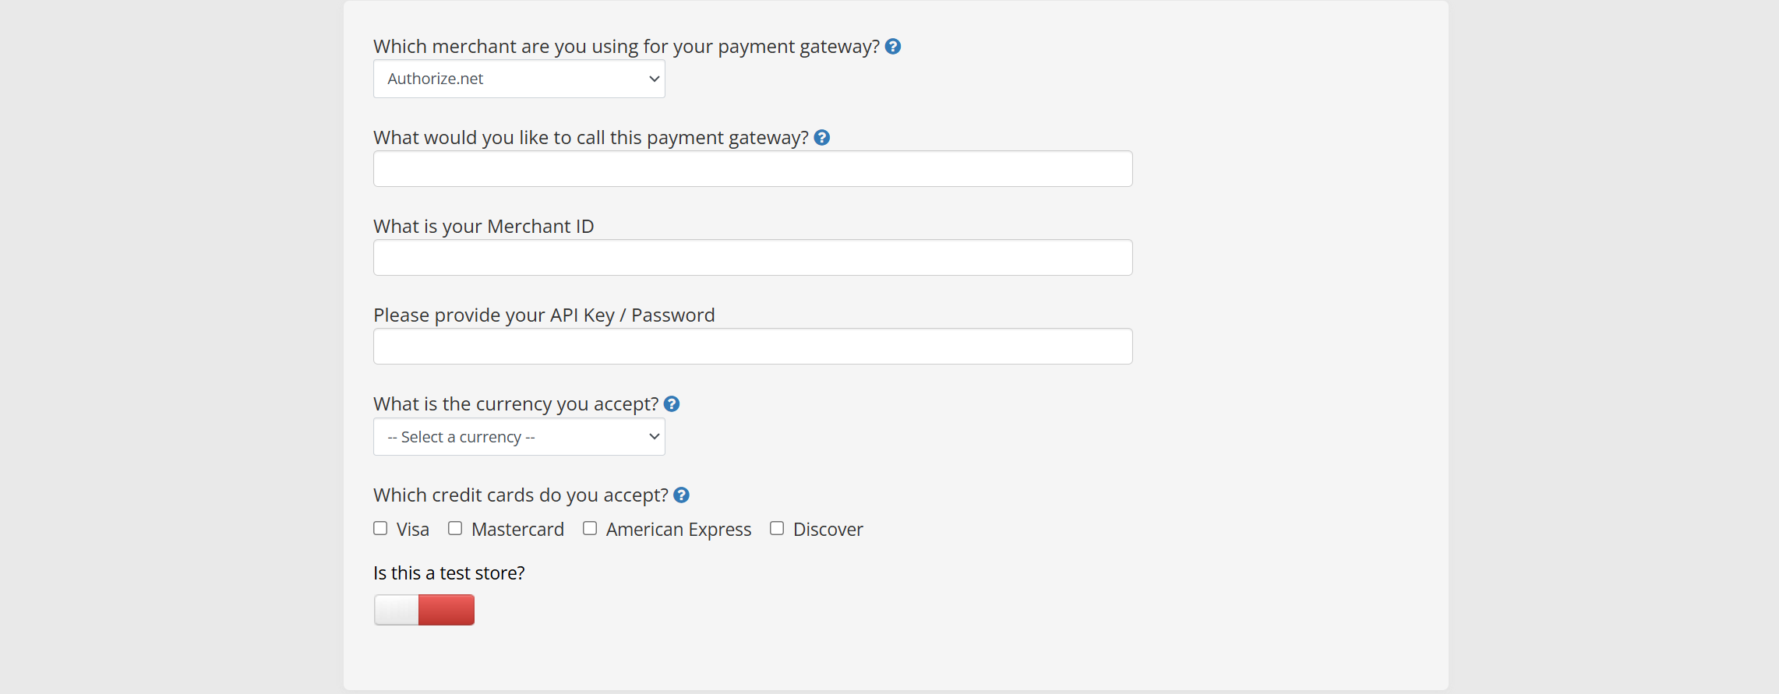
Task: Show help for accepted currency question
Action: (x=672, y=404)
